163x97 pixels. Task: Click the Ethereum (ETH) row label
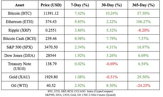click(20, 22)
